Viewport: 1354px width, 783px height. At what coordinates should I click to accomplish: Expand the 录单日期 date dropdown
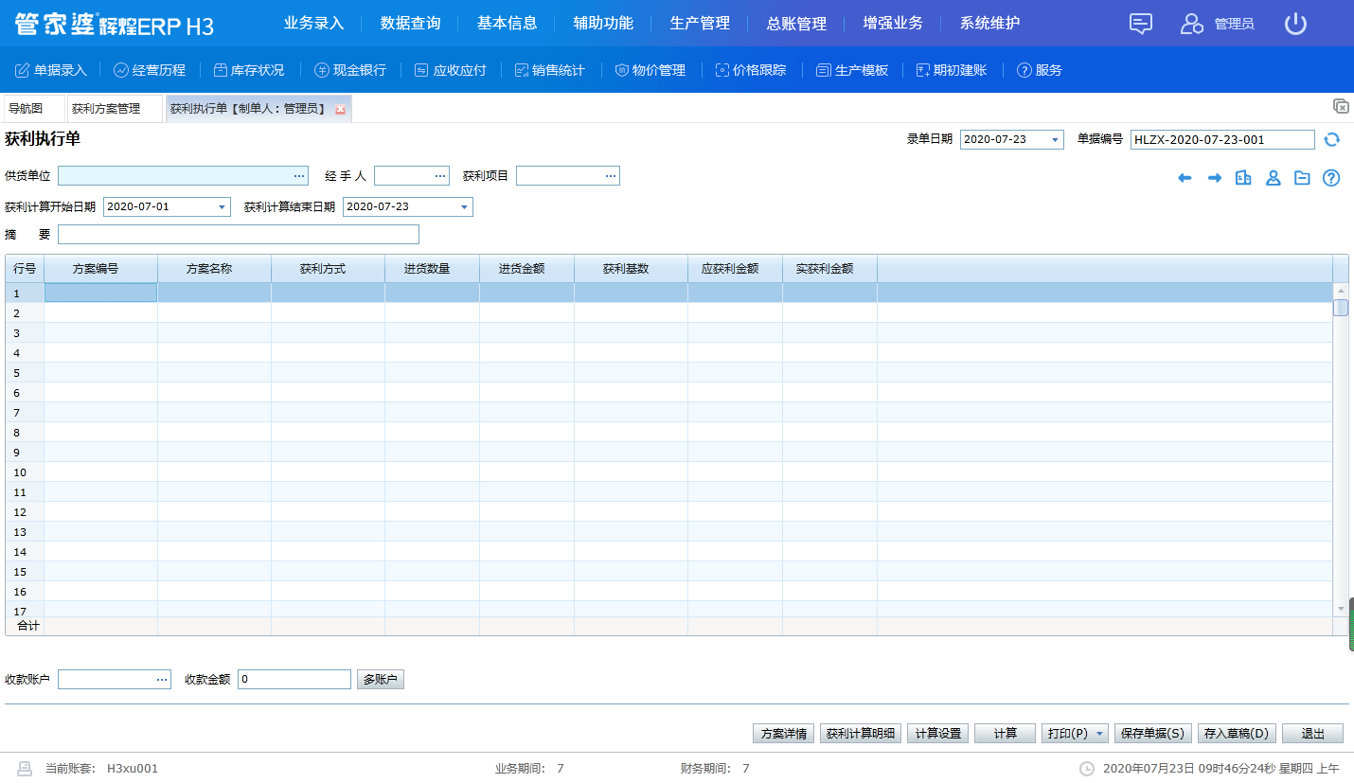(1056, 140)
